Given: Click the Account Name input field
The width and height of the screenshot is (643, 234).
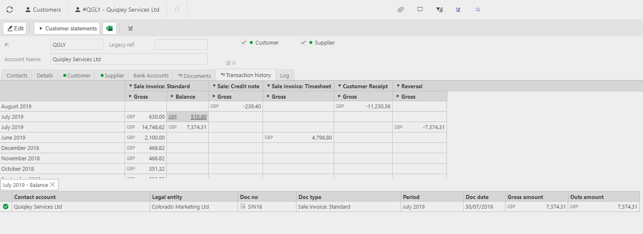Looking at the screenshot, I should click(129, 59).
